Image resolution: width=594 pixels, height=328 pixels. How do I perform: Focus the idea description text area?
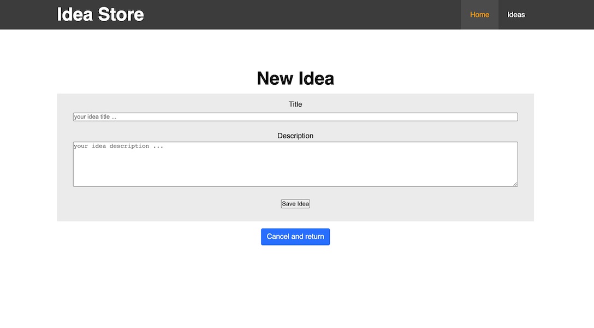295,164
